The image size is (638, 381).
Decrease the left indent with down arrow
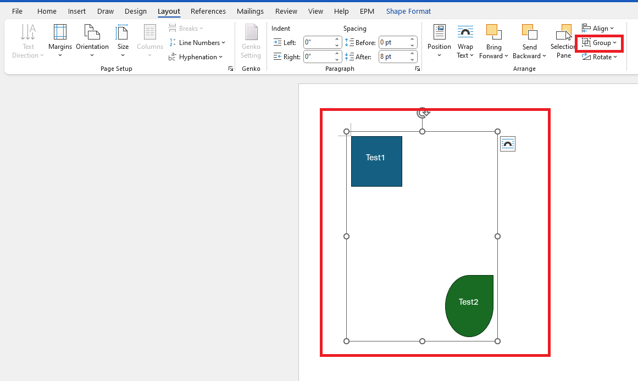[337, 45]
